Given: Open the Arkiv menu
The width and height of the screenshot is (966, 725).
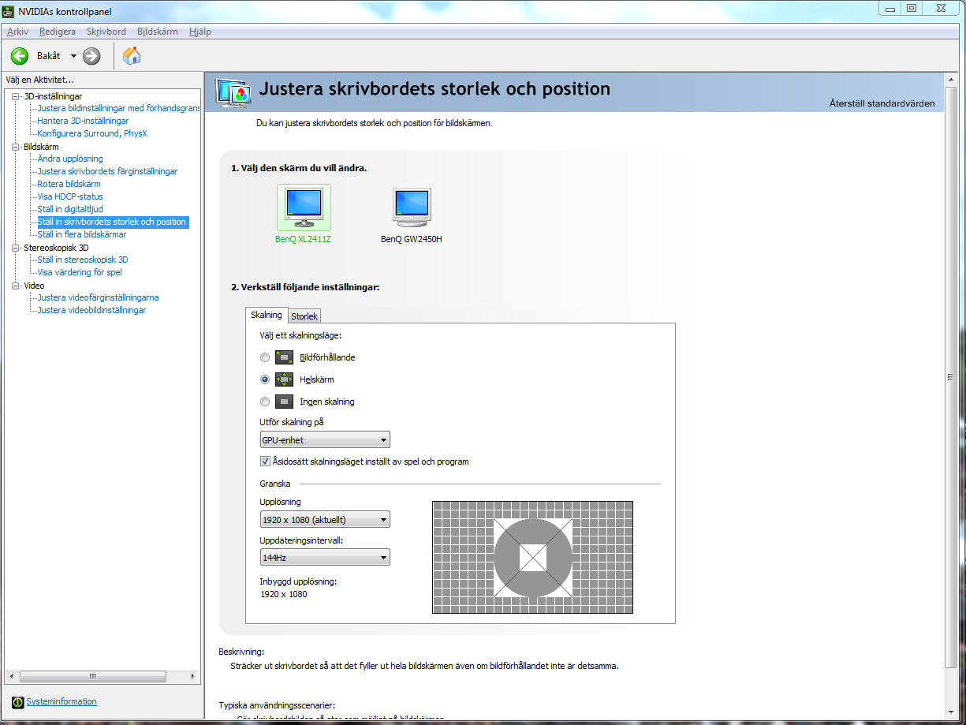Looking at the screenshot, I should [17, 32].
